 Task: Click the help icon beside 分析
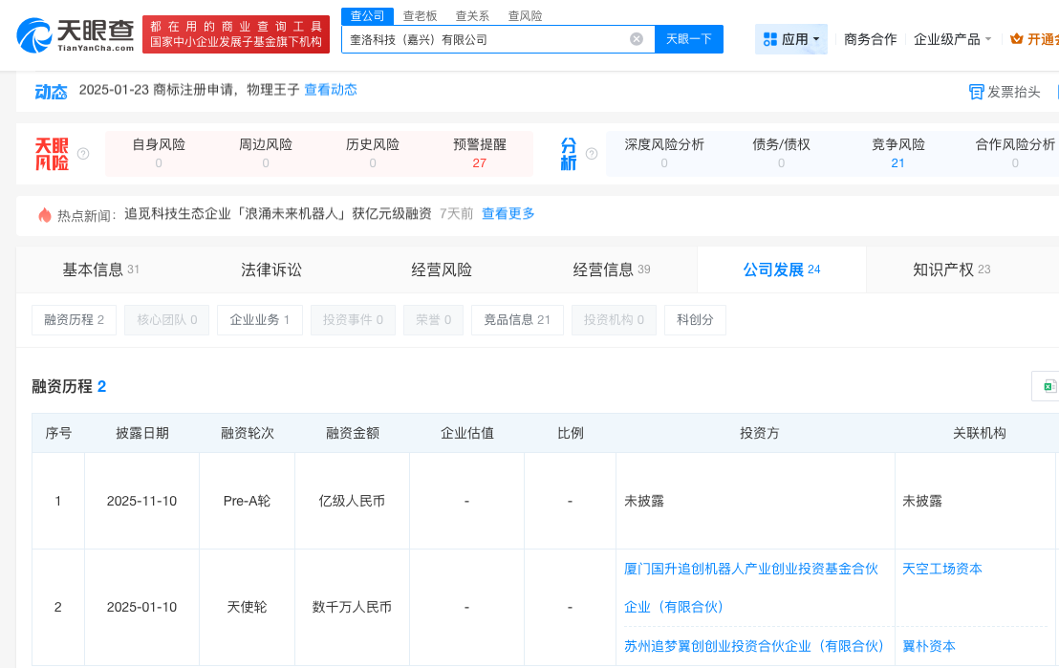[x=592, y=154]
